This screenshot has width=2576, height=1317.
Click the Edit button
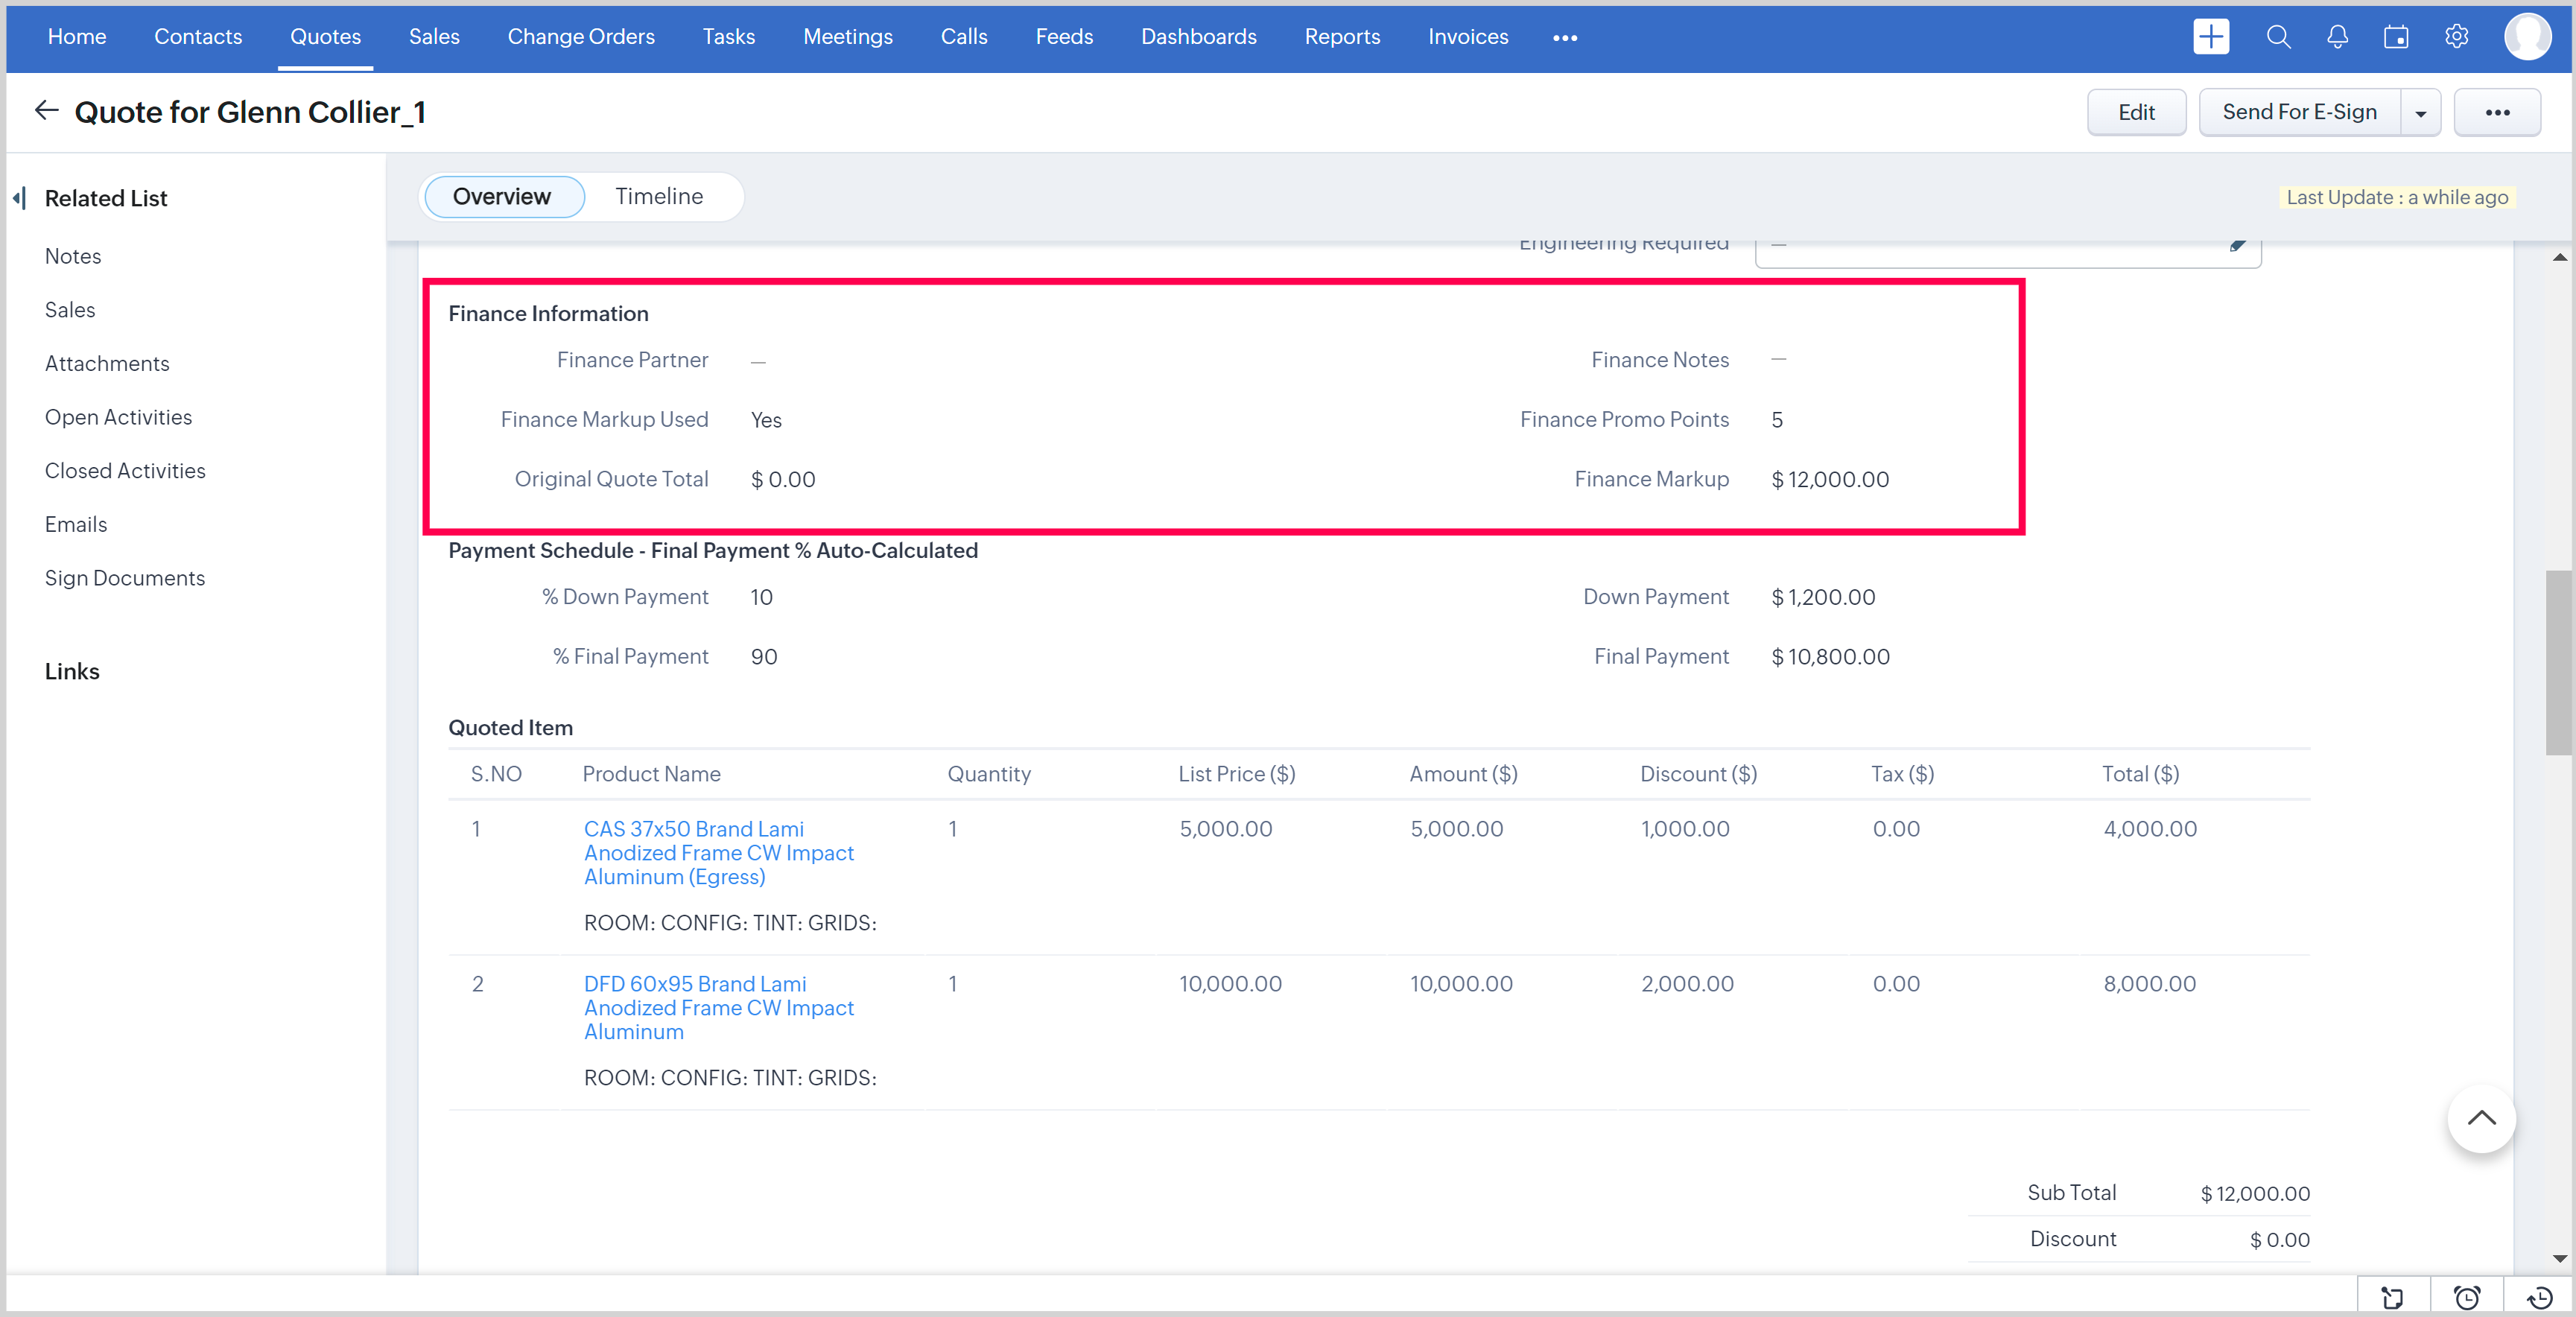point(2135,113)
